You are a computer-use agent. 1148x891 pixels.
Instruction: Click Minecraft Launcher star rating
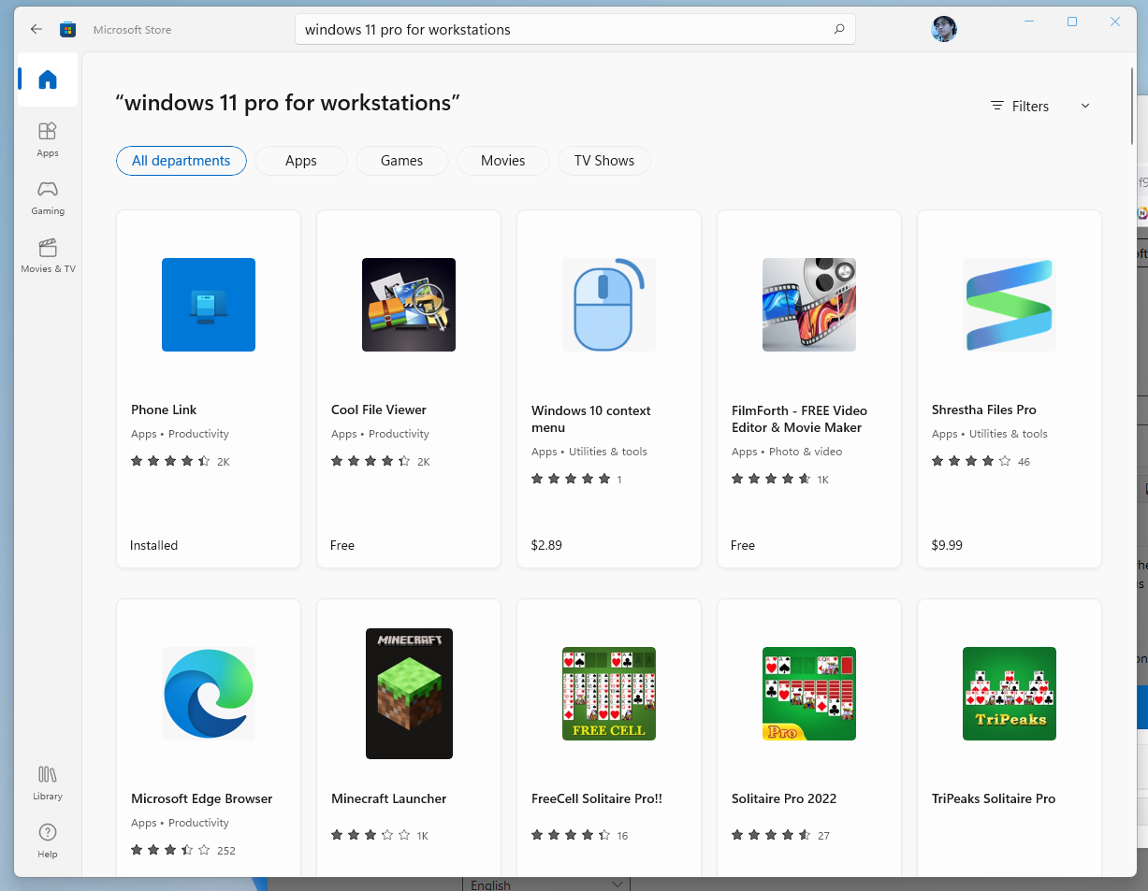(x=371, y=835)
